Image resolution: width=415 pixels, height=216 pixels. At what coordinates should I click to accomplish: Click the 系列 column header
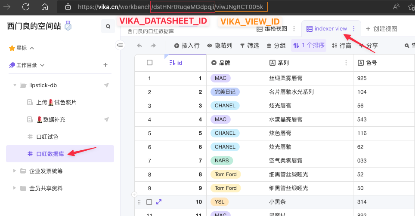[x=309, y=63]
